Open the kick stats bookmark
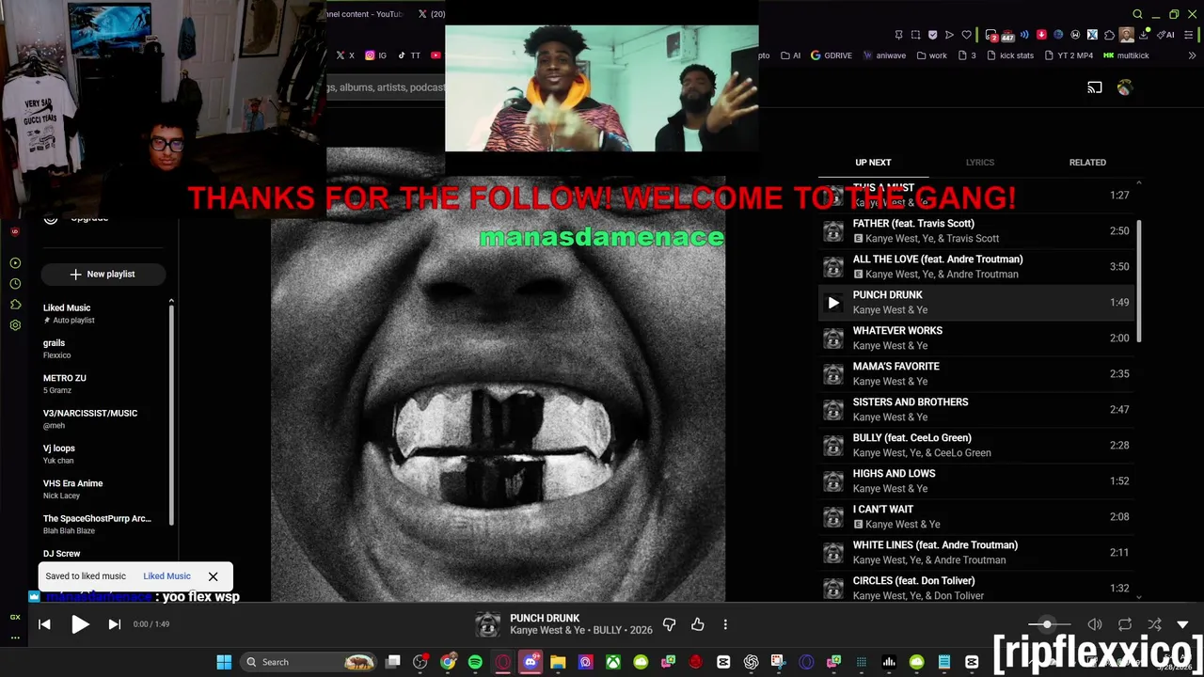The height and width of the screenshot is (677, 1204). click(1010, 55)
